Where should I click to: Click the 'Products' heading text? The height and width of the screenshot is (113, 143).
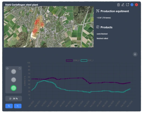click(x=106, y=27)
